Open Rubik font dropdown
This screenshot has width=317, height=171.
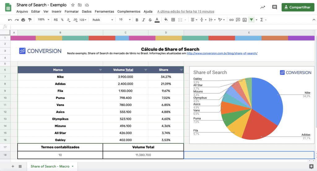pyautogui.click(x=103, y=20)
